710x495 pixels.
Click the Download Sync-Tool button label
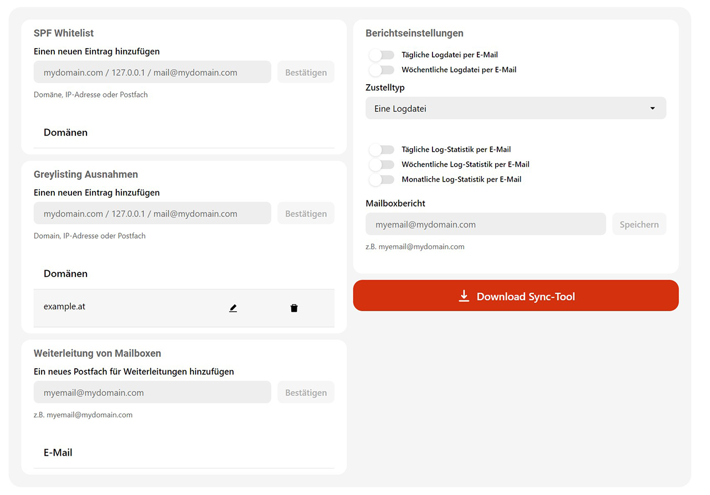(526, 297)
